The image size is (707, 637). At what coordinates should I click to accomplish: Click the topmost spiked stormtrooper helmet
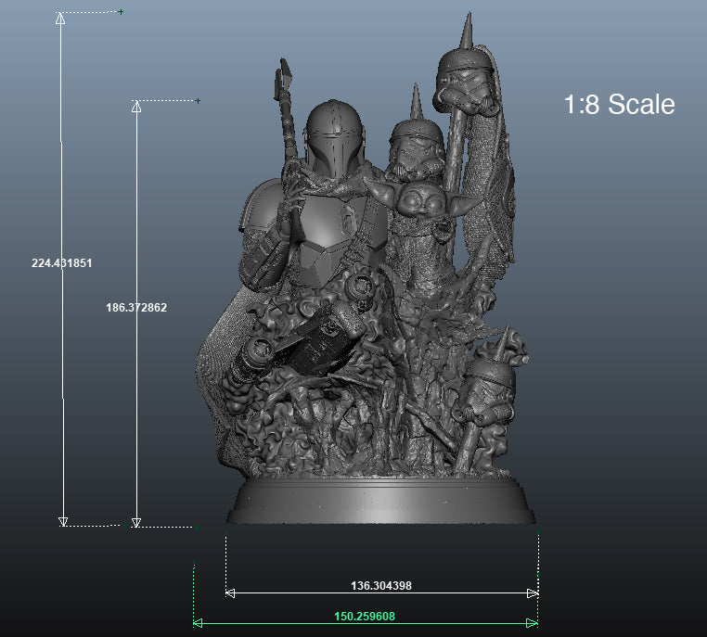[468, 79]
